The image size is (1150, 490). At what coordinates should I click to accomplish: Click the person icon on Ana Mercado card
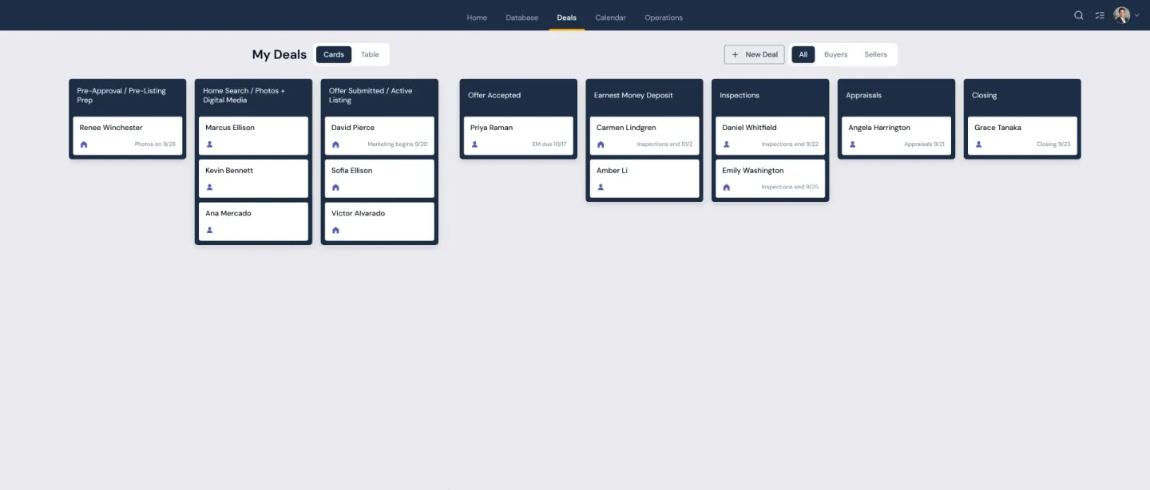point(210,230)
